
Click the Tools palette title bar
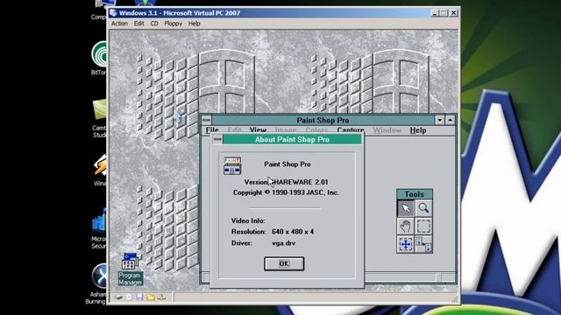click(x=415, y=194)
